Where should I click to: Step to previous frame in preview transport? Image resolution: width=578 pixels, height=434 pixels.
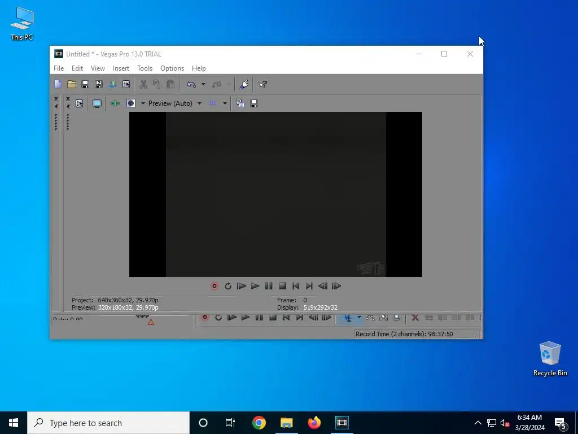322,286
